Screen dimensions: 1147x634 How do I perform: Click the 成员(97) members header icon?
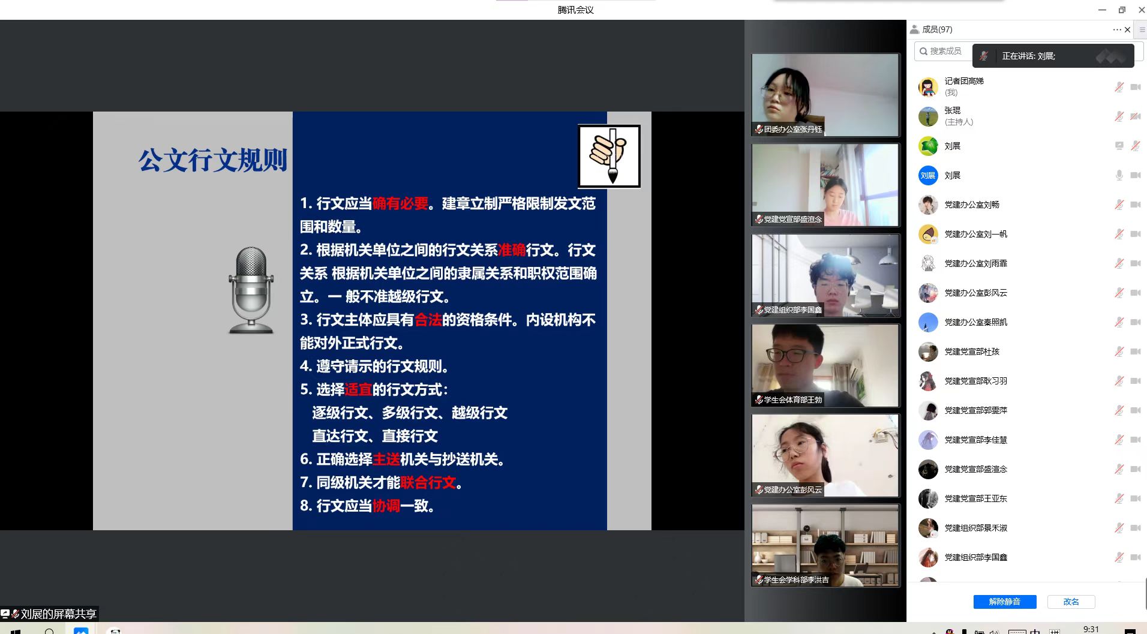coord(915,29)
